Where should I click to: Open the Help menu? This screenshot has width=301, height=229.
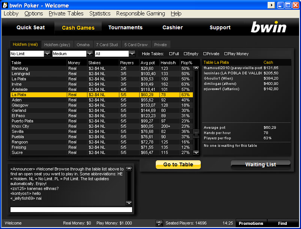[176, 14]
